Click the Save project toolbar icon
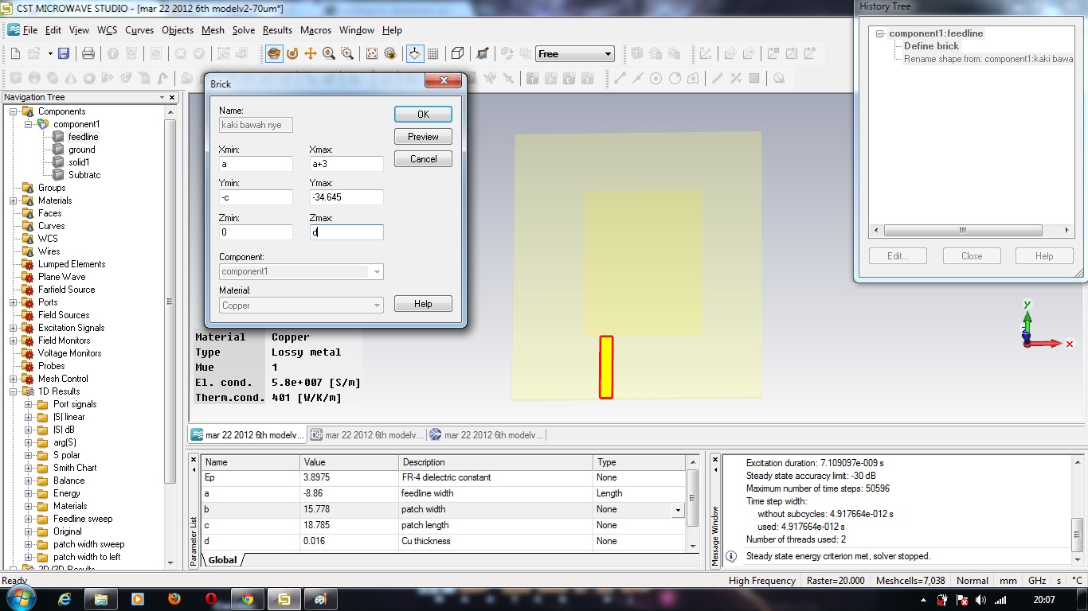 (64, 53)
